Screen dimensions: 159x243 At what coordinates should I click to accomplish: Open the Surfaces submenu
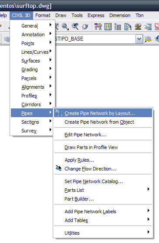pos(32,61)
